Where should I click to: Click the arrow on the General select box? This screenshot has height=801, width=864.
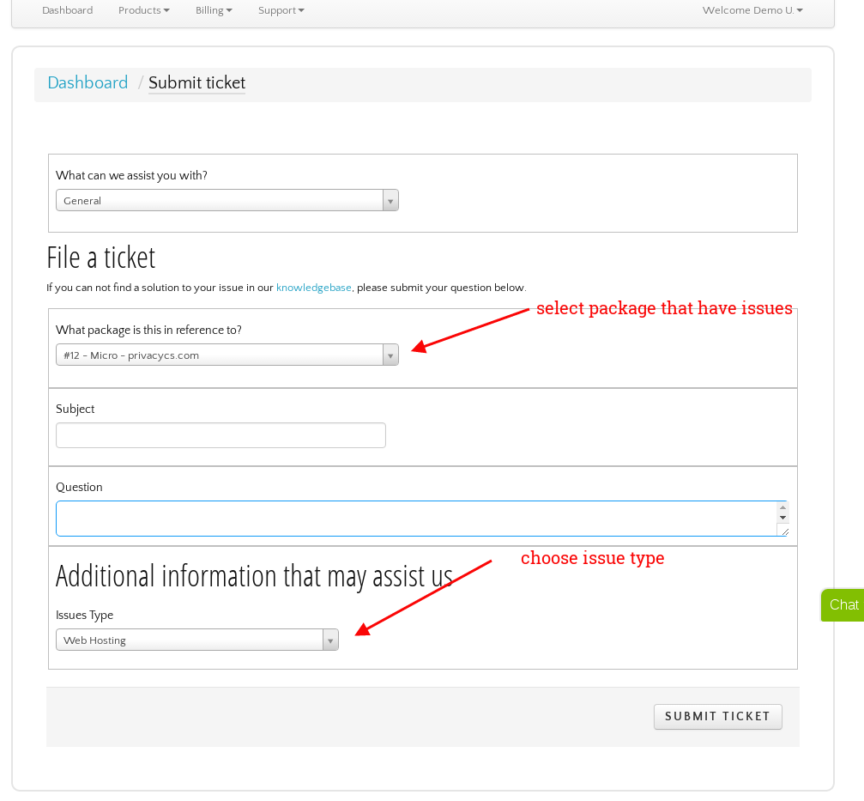click(x=390, y=201)
